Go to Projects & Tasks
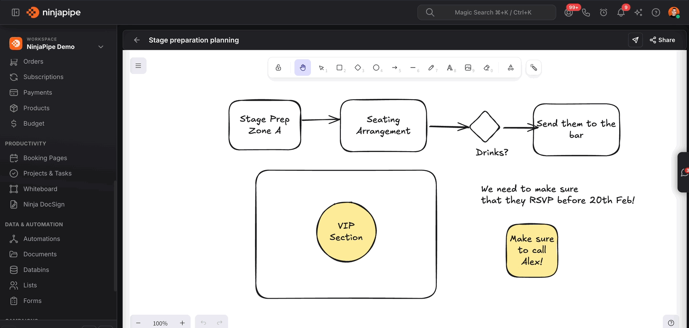 pyautogui.click(x=47, y=173)
